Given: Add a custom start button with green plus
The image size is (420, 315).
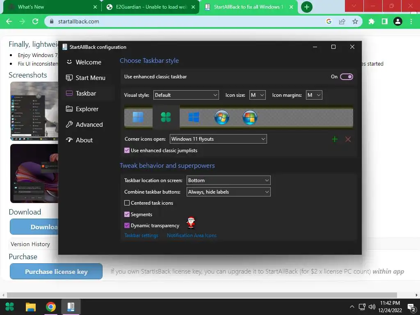Looking at the screenshot, I should tap(335, 139).
